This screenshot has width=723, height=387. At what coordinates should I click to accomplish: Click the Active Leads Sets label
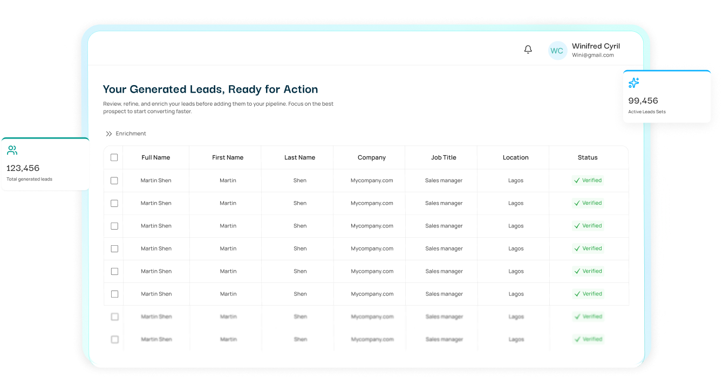[x=647, y=112]
